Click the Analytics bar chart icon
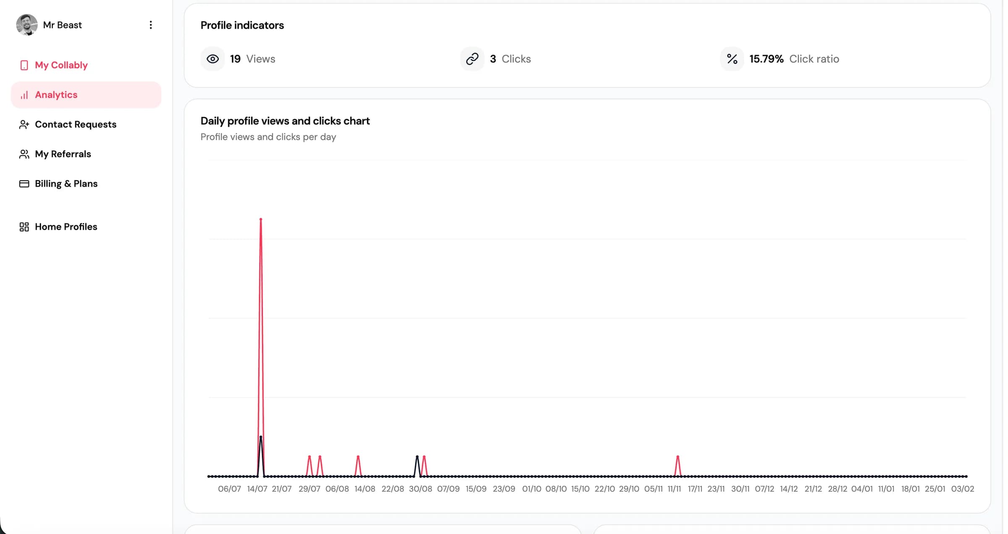Screen dimensions: 1008x534 (x=24, y=95)
